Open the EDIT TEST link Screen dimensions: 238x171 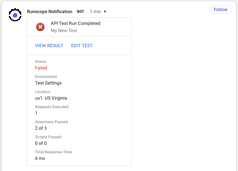click(x=82, y=46)
